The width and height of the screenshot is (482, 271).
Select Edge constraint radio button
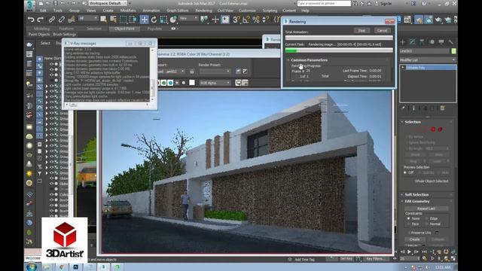point(427,218)
